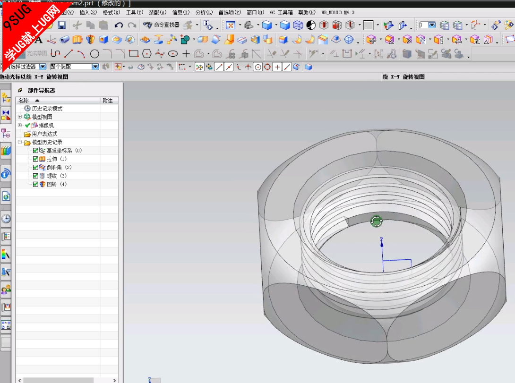The image size is (515, 383).
Task: Select the Extrude feature tool
Action: tap(77, 40)
